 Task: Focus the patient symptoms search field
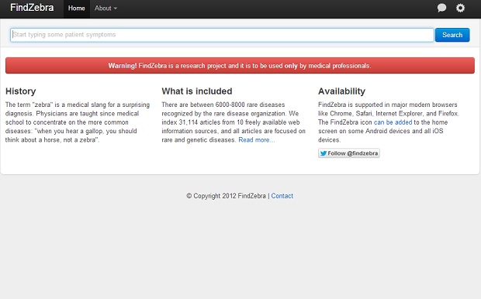222,35
